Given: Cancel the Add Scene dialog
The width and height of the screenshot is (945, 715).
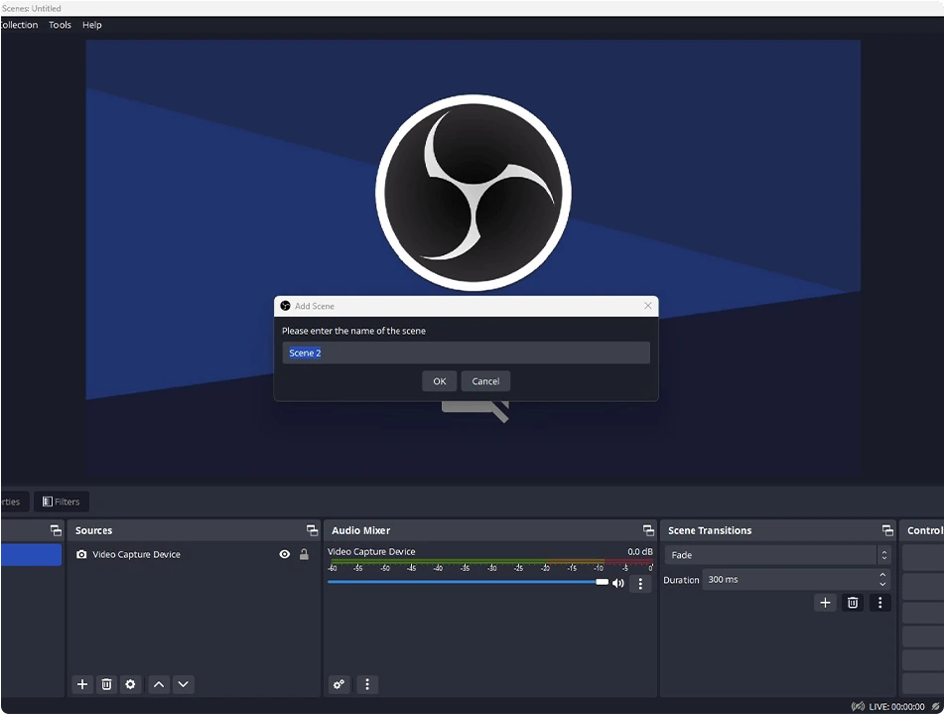Looking at the screenshot, I should (x=485, y=381).
